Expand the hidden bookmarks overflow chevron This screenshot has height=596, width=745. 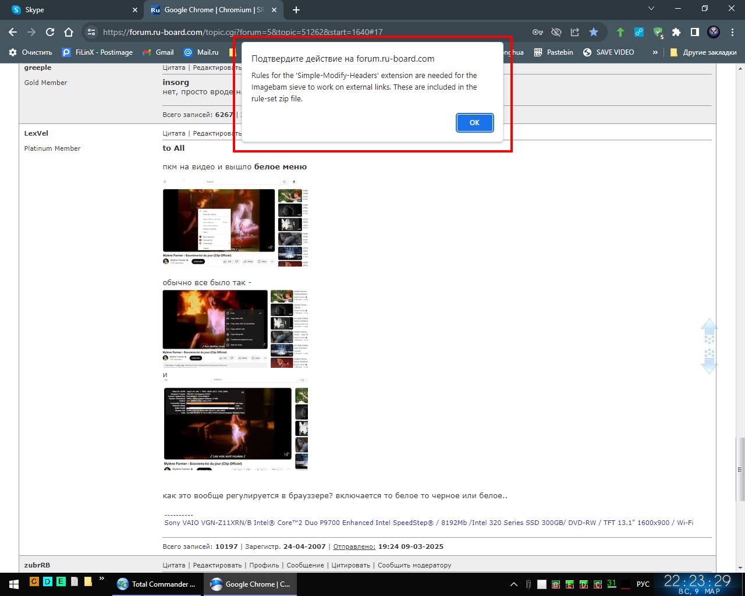655,52
